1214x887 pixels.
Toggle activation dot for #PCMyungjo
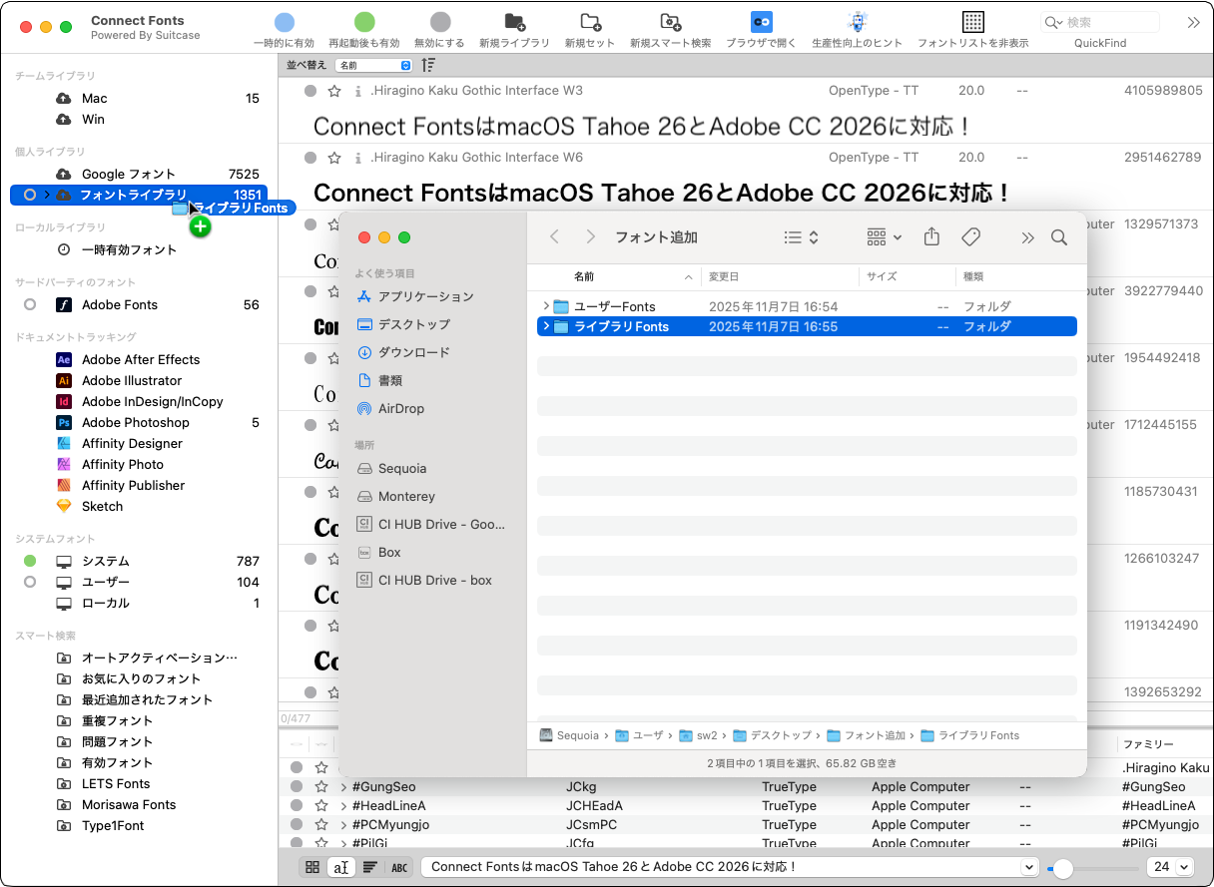pos(297,825)
